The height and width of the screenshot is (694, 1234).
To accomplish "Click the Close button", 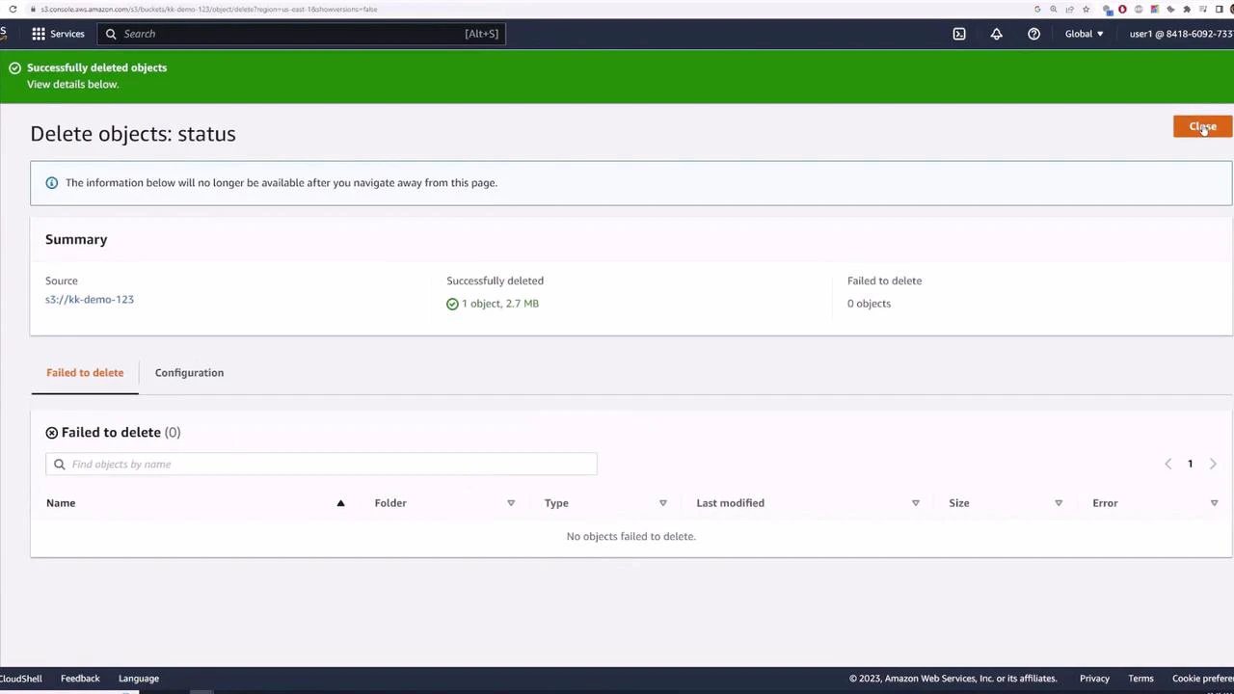I will pyautogui.click(x=1202, y=126).
